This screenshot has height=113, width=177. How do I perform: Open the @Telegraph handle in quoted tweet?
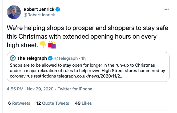pos(66,58)
